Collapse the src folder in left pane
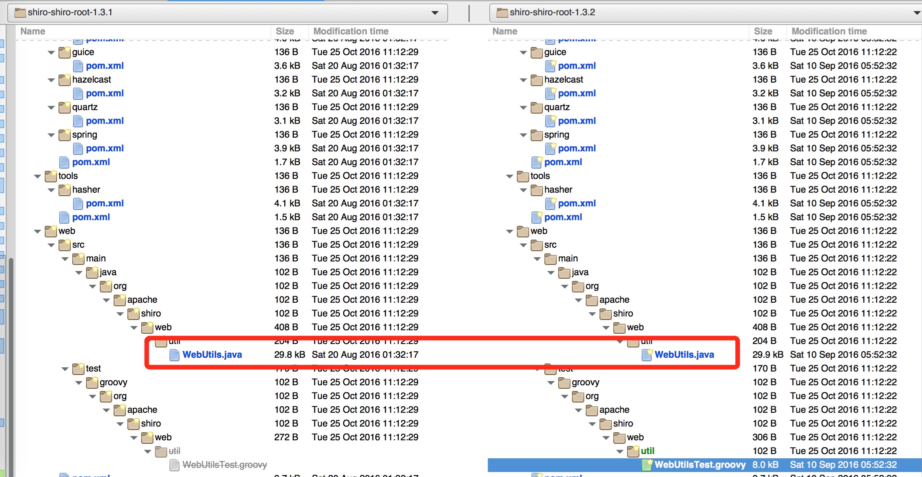The image size is (922, 477). 51,245
